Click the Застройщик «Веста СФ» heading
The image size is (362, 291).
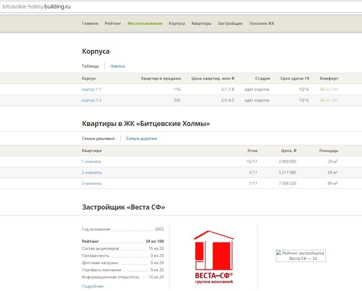click(123, 207)
